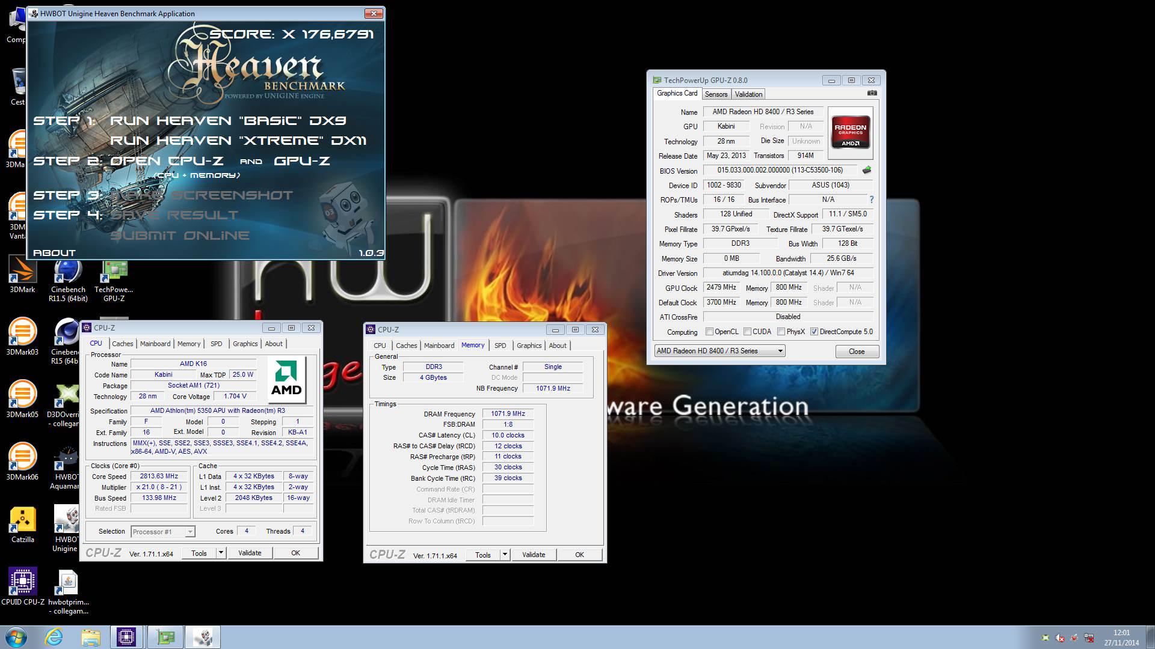The width and height of the screenshot is (1155, 649).
Task: Open HWBOT Unigine desktop shortcut
Action: pos(66,529)
